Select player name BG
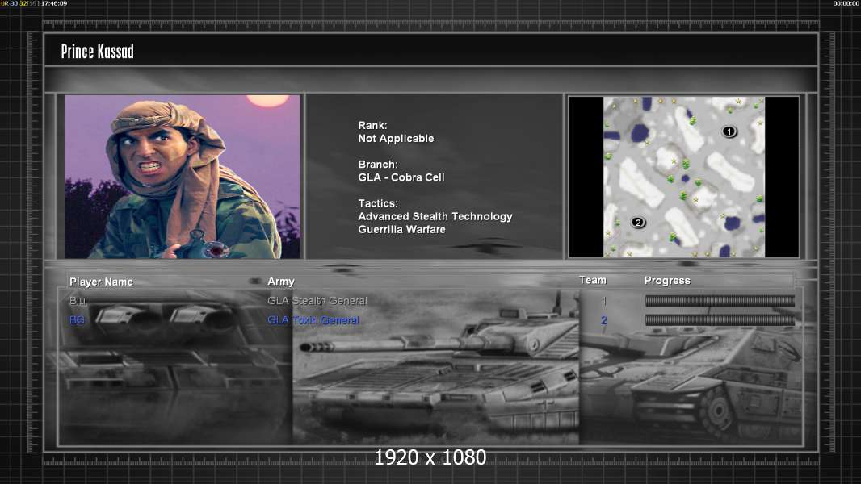This screenshot has height=484, width=861. click(x=77, y=320)
